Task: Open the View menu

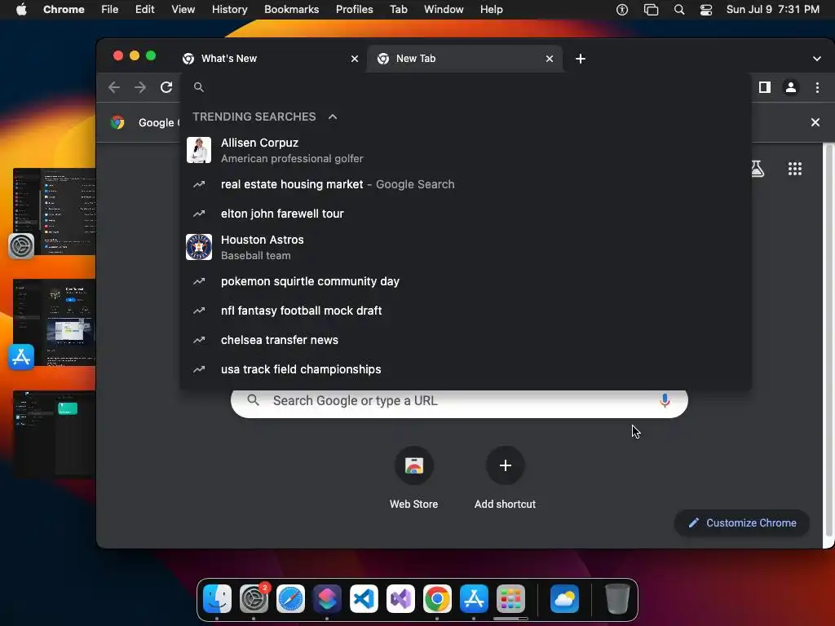Action: [x=183, y=10]
